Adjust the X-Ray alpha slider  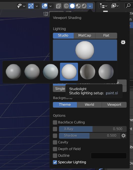coord(93,129)
